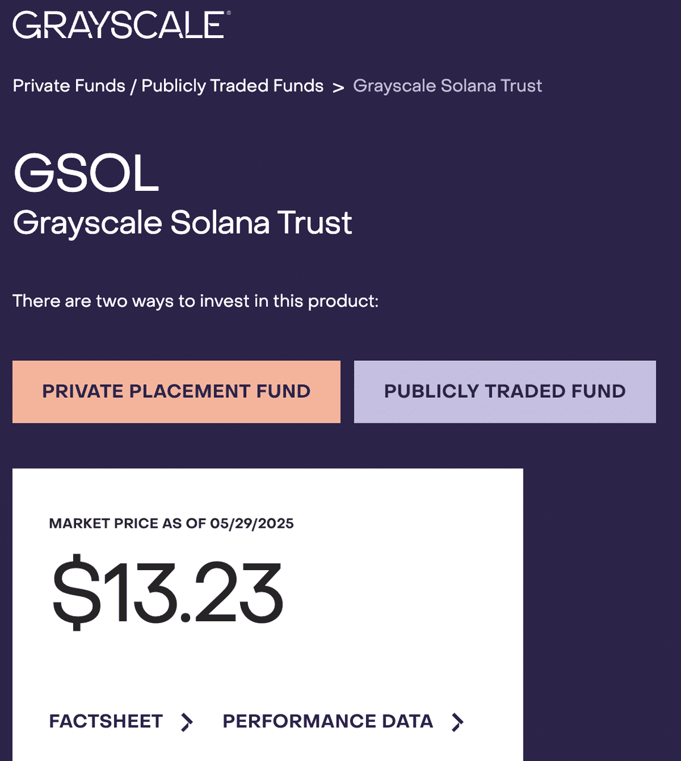Click the Market Price As Of label
This screenshot has height=761, width=681.
127,523
